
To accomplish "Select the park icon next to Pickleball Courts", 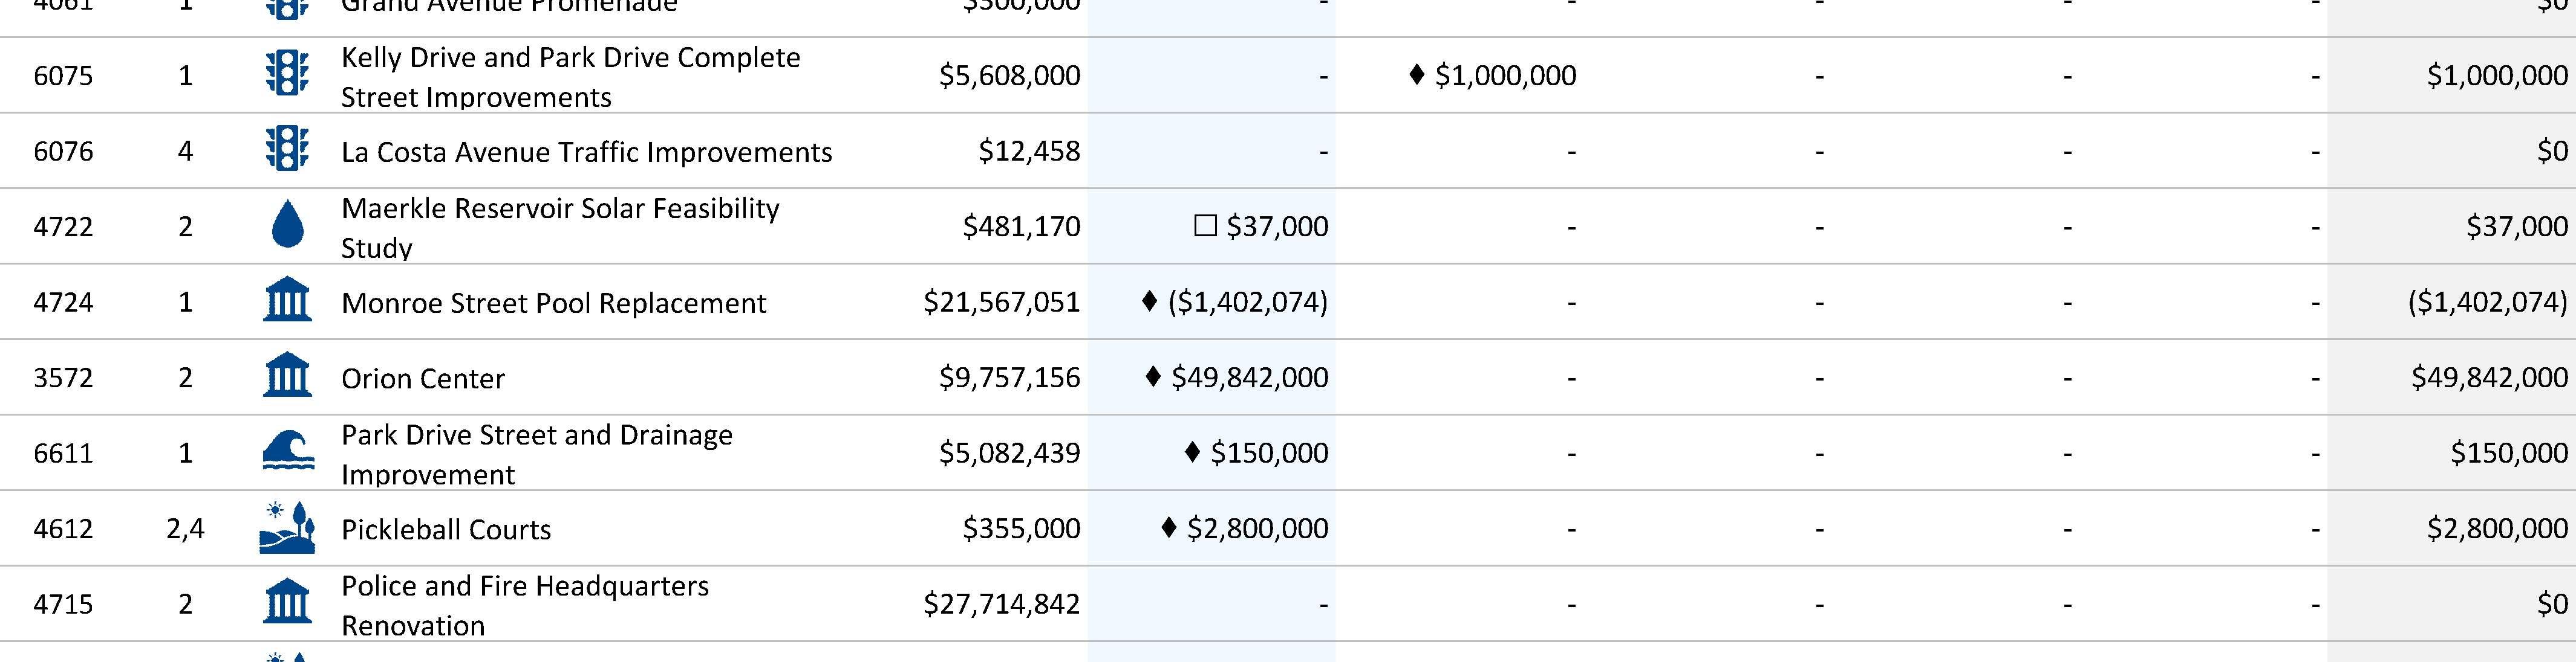I will point(287,527).
